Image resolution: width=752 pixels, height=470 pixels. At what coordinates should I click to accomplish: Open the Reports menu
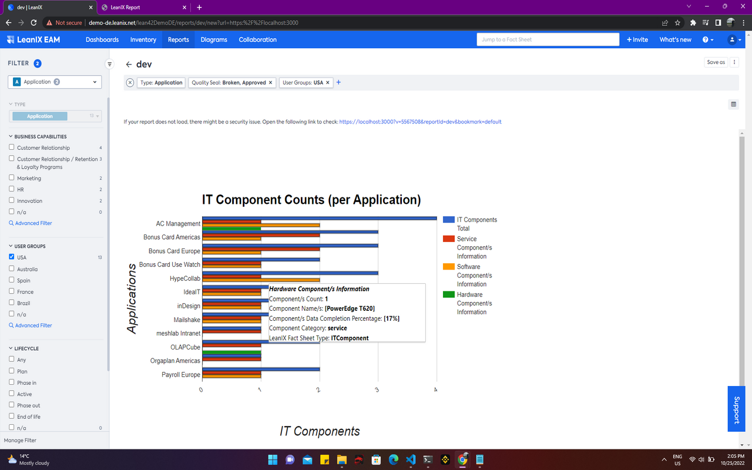click(179, 40)
